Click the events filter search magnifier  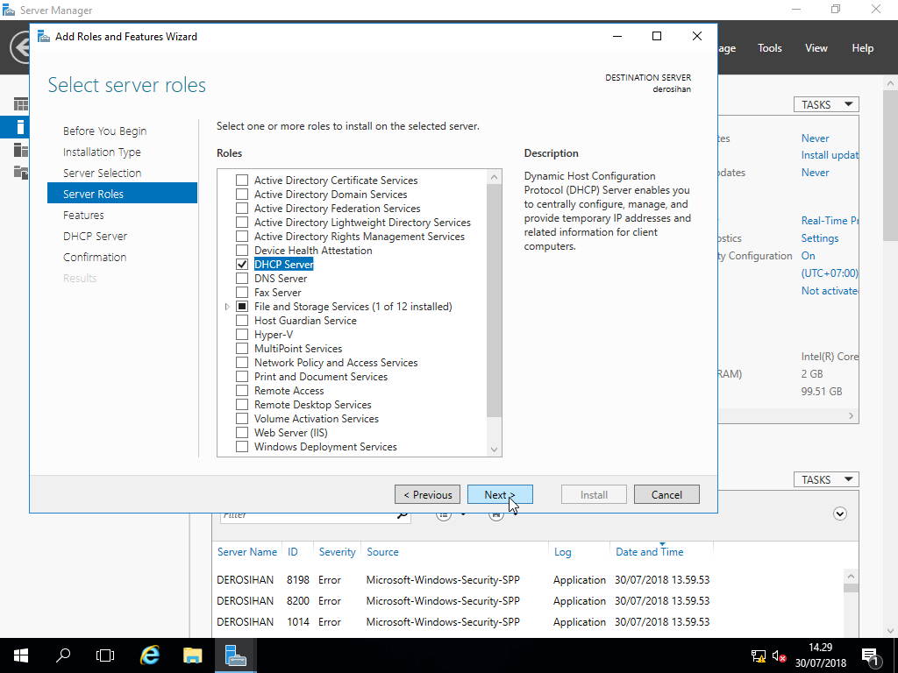[x=403, y=514]
